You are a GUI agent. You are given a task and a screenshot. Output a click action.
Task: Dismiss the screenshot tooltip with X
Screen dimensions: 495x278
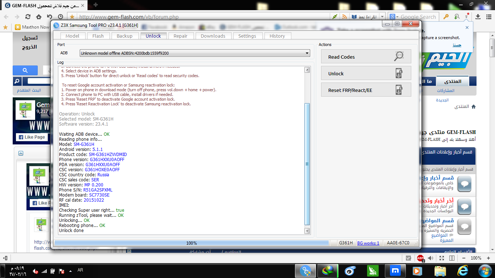tap(467, 28)
